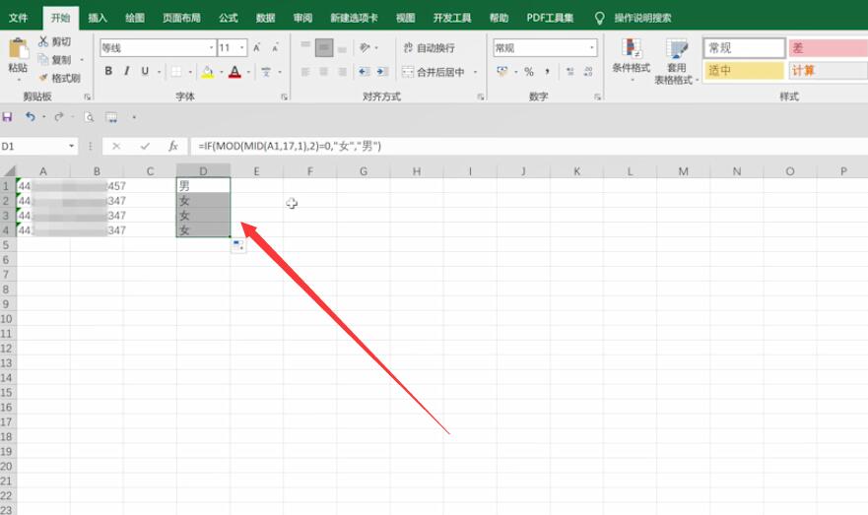868x515 pixels.
Task: Open 套用表格格式 table format
Action: click(x=676, y=62)
